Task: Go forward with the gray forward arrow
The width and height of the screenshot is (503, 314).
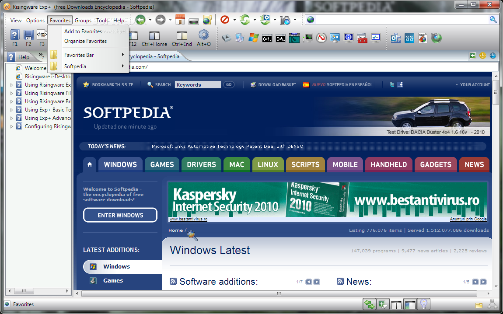Action: (160, 20)
